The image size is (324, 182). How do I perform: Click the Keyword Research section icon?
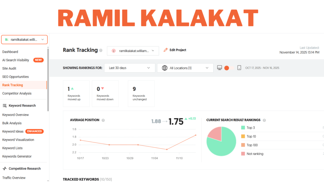5,106
